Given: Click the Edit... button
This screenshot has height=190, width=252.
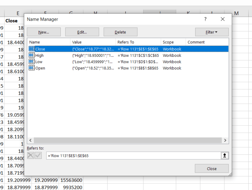Looking at the screenshot, I should pyautogui.click(x=82, y=32).
